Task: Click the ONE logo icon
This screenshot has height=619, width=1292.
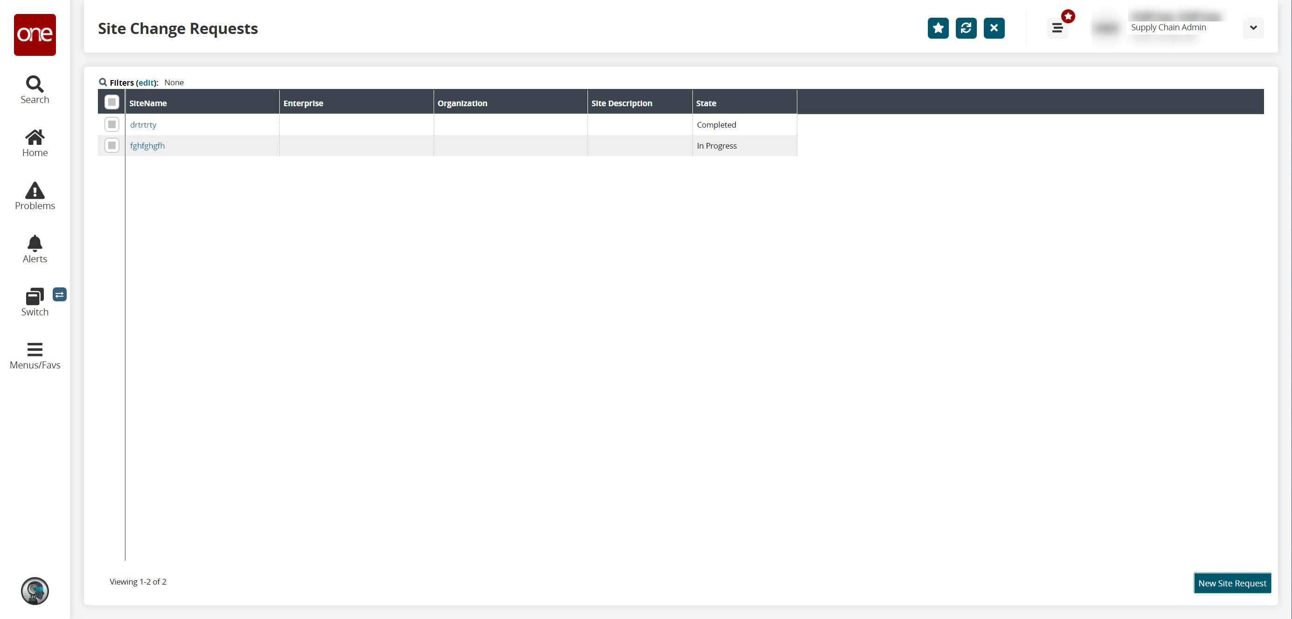Action: click(x=35, y=34)
